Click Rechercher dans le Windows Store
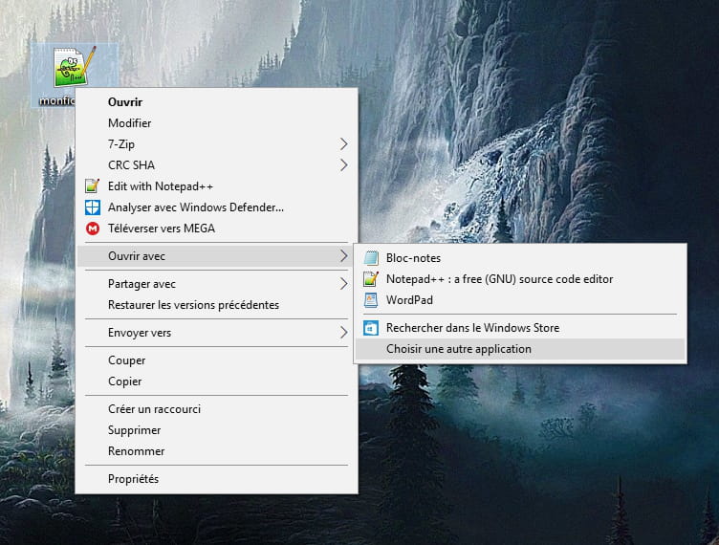This screenshot has width=719, height=545. pyautogui.click(x=520, y=328)
